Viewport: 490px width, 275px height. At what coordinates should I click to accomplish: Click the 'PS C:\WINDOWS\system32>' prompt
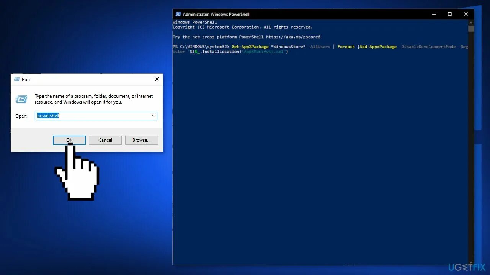tap(201, 47)
